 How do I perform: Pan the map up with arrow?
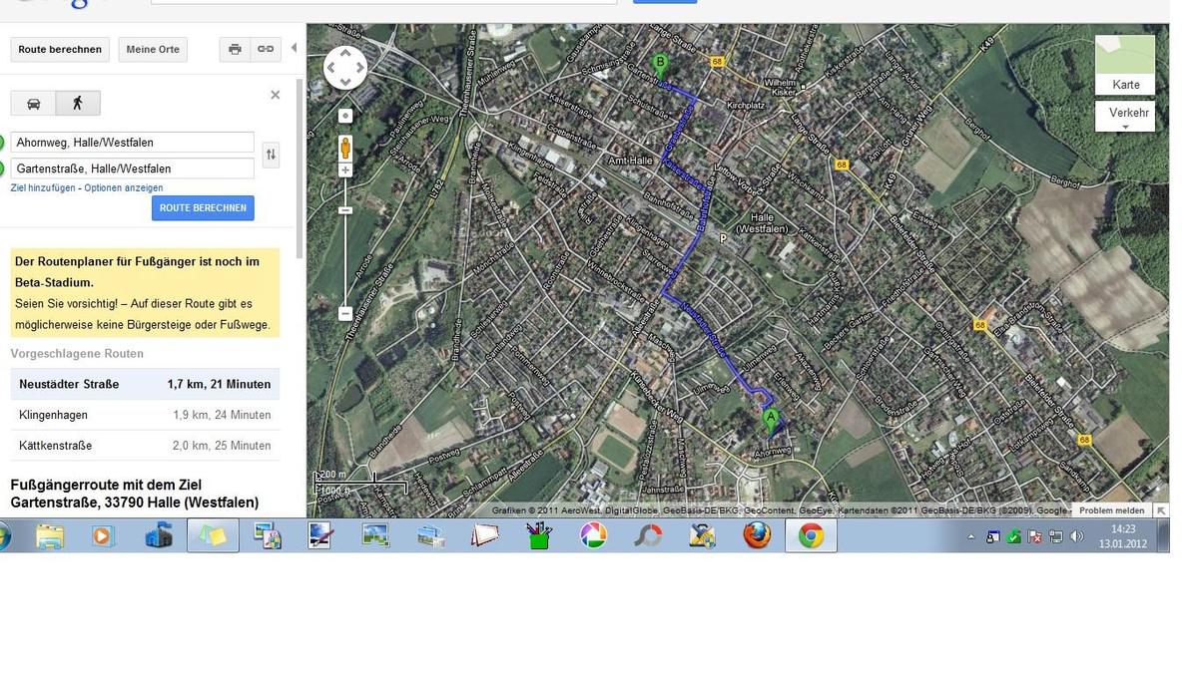[345, 54]
